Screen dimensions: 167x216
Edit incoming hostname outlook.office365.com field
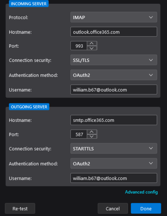point(114,32)
